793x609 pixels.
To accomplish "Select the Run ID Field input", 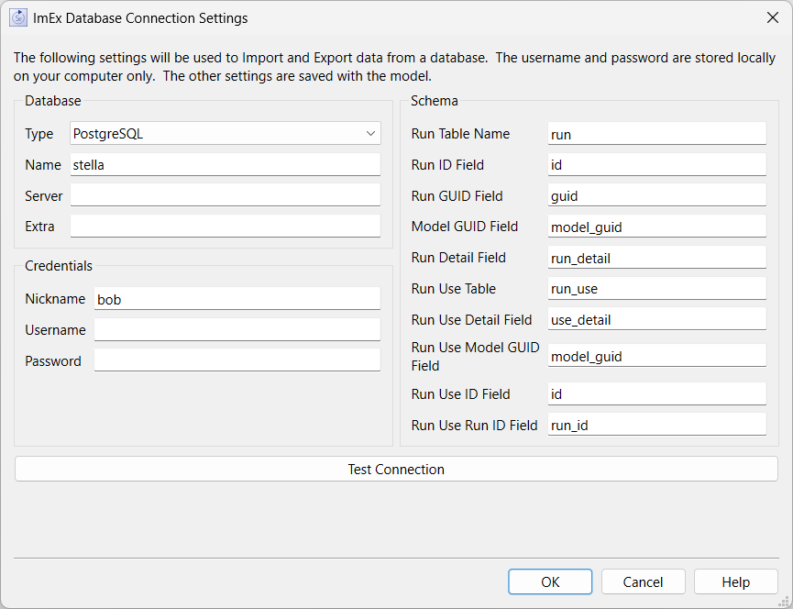I will point(657,164).
